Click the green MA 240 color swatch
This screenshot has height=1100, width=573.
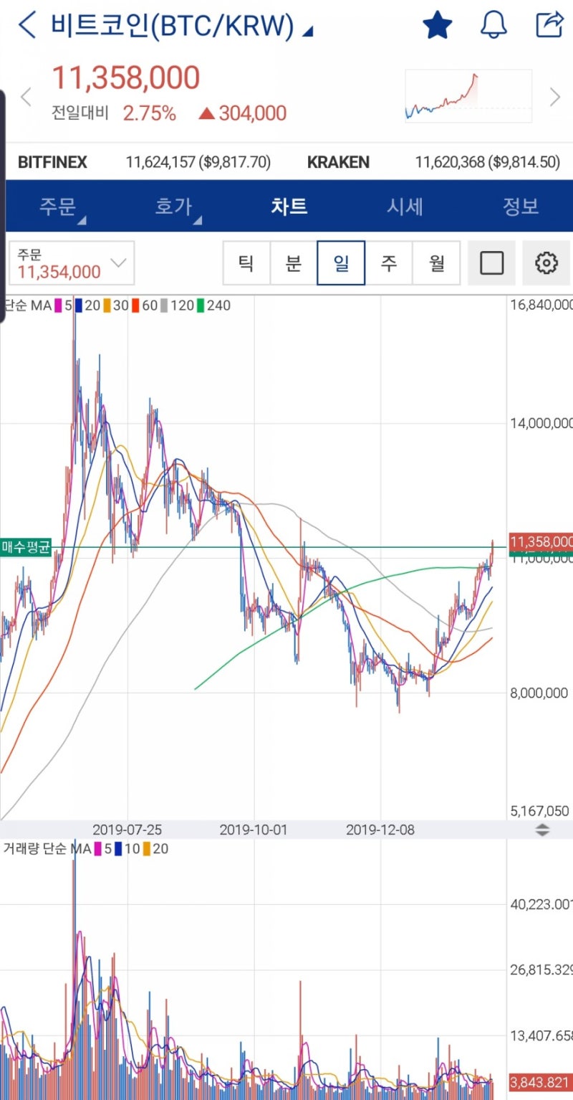(x=201, y=305)
